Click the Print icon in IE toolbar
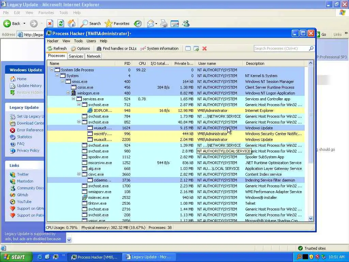Screen dimensions: 349x262 pyautogui.click(x=164, y=24)
